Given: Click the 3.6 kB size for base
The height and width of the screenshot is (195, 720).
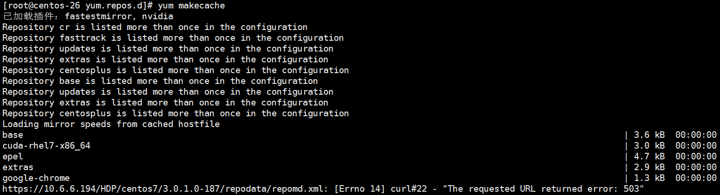Looking at the screenshot, I should point(649,135).
